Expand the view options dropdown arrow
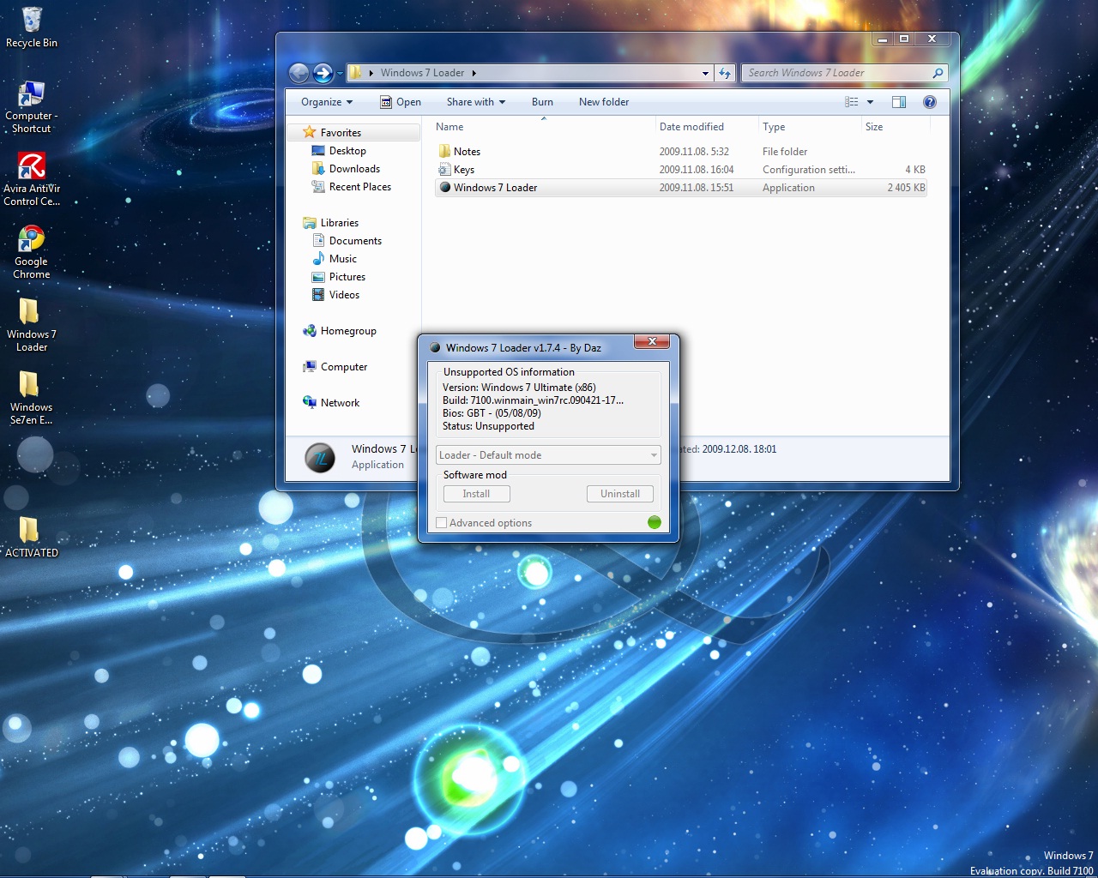The image size is (1098, 878). [870, 102]
